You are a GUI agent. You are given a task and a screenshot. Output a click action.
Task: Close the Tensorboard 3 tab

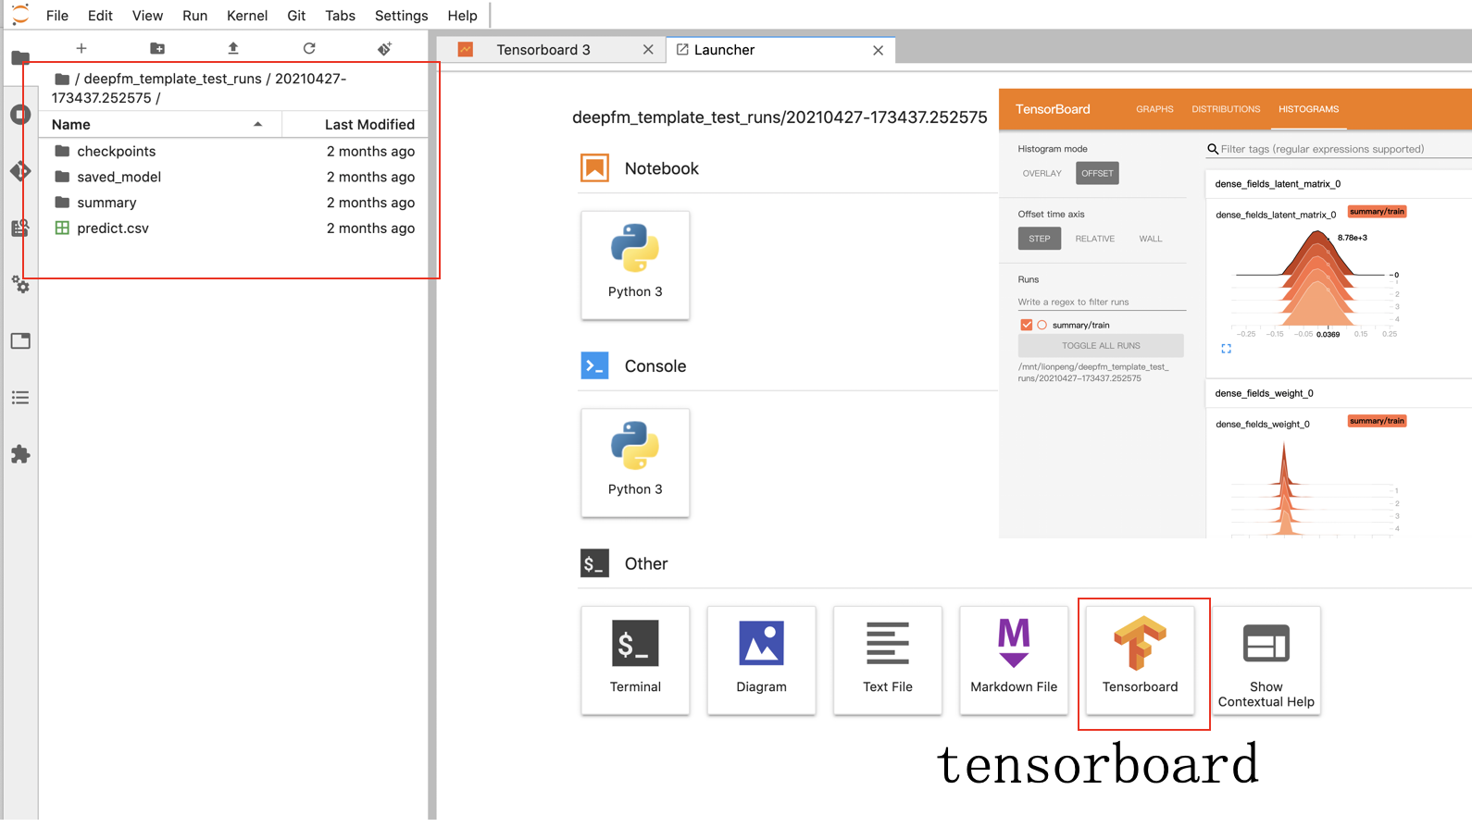click(648, 50)
